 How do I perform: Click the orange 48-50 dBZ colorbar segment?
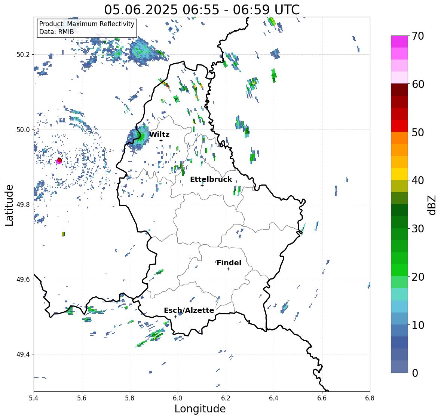(x=399, y=138)
